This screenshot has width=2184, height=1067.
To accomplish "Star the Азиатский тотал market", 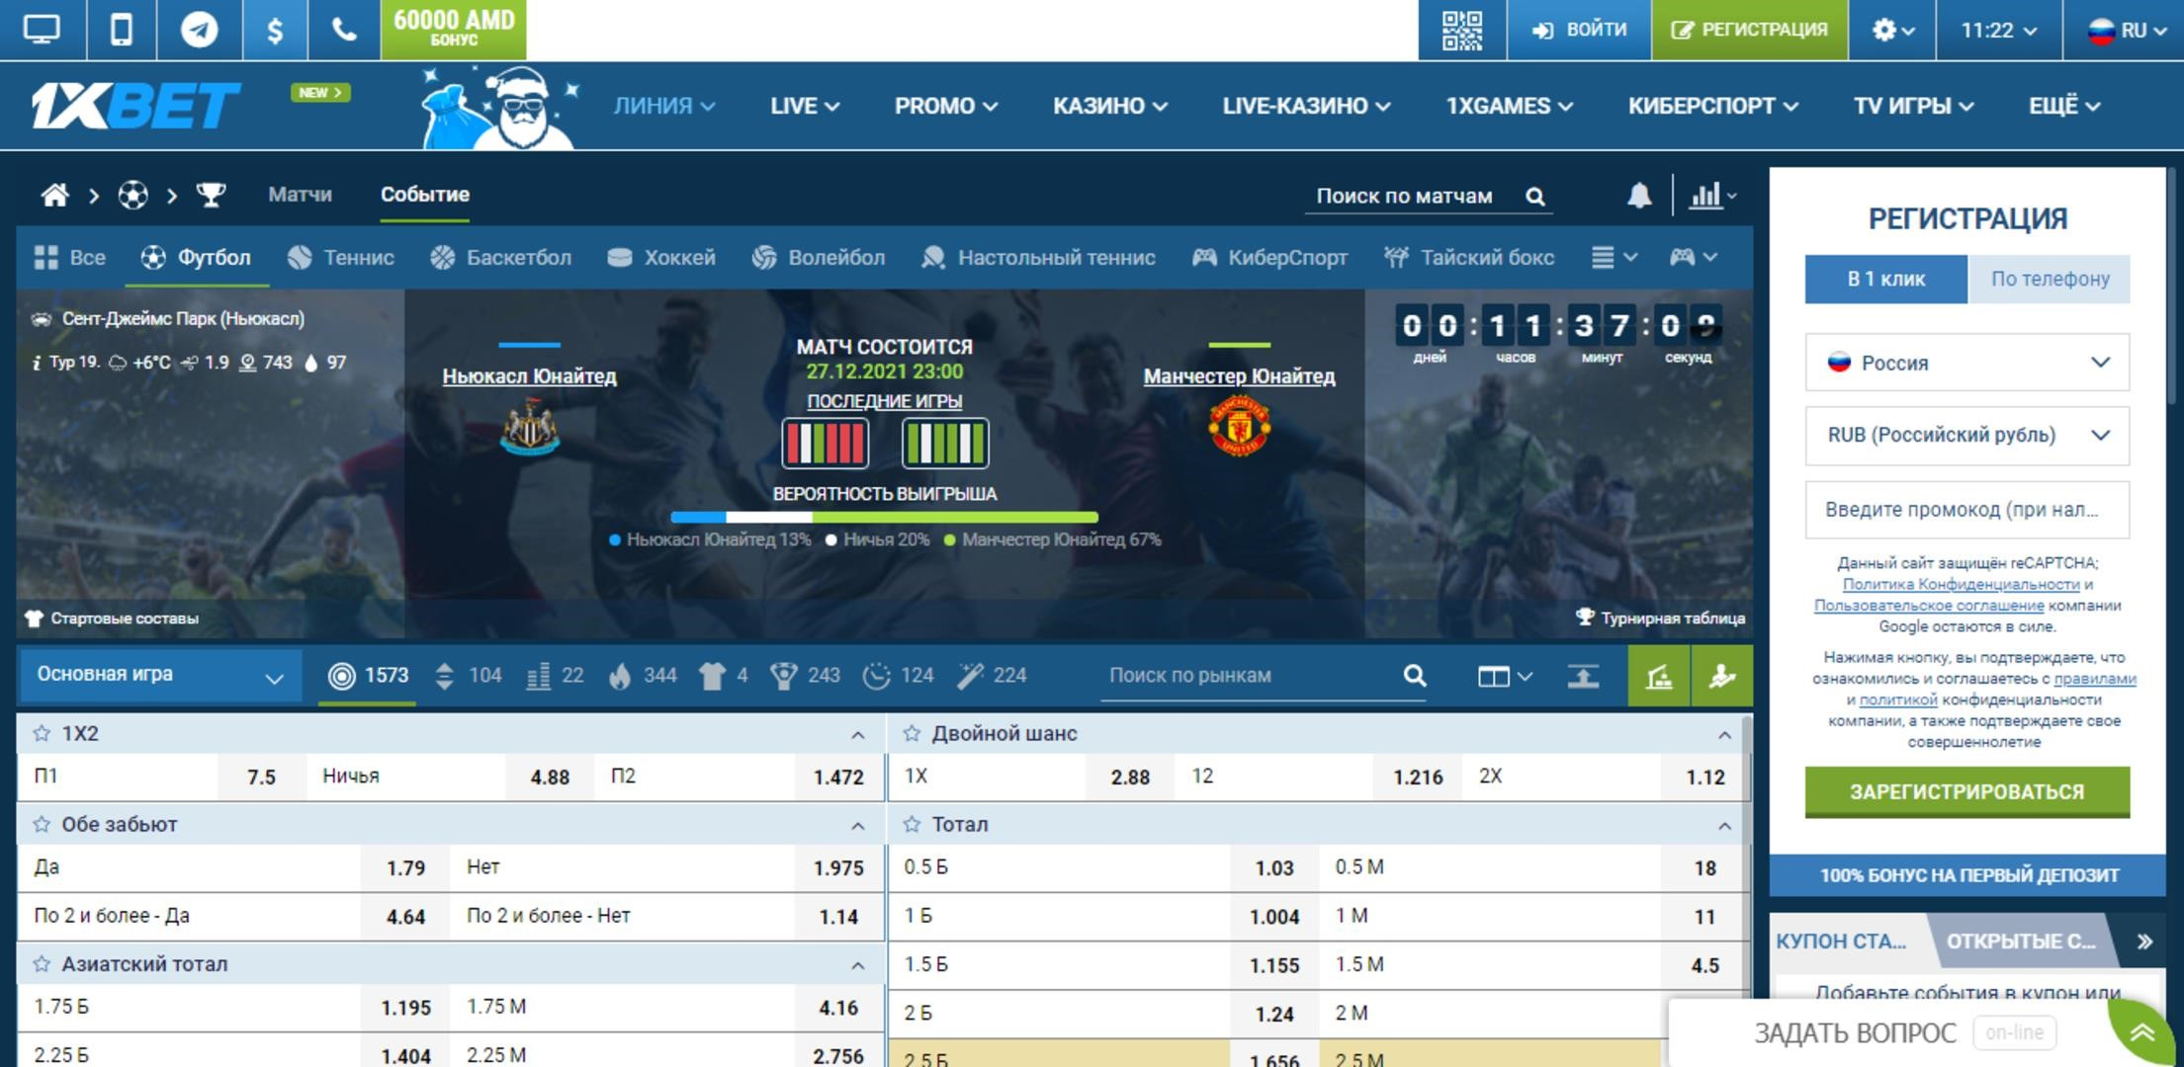I will point(42,964).
